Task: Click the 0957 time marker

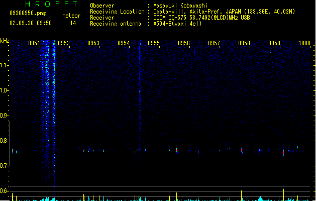Action: pos(214,43)
